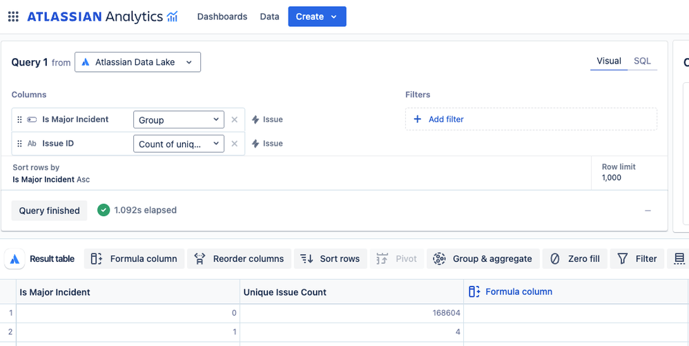689x346 pixels.
Task: Click Sort rows in the toolbar
Action: click(x=331, y=259)
